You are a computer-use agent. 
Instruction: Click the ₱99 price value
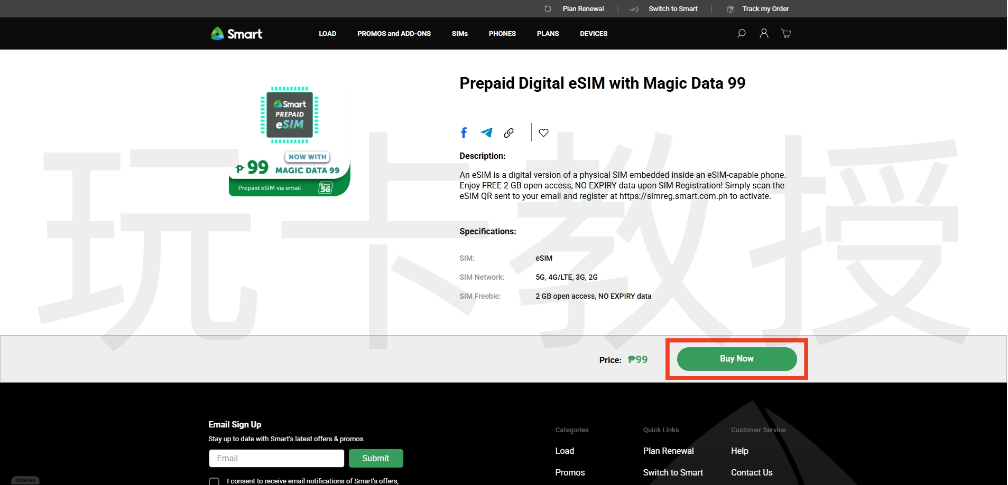pos(637,359)
